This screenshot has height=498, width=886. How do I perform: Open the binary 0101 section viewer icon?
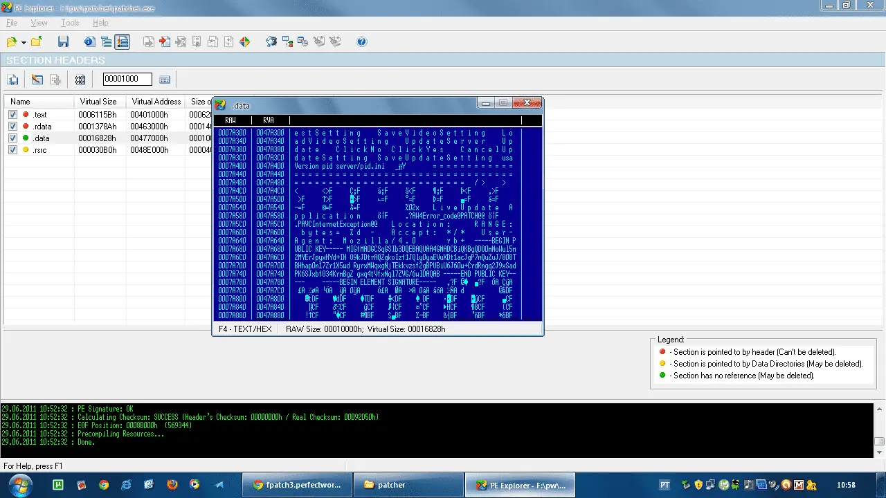point(80,80)
